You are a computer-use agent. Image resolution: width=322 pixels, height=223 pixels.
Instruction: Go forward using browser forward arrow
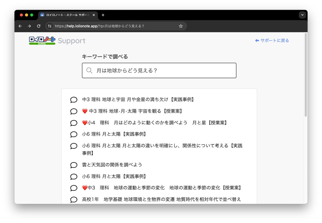coord(29,26)
